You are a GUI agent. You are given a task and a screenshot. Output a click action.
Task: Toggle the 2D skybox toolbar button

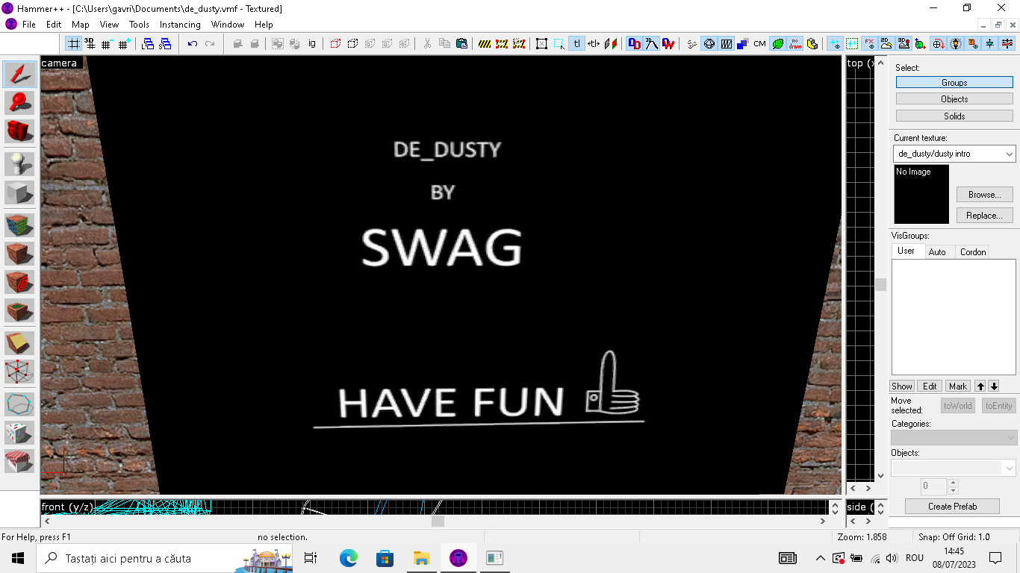(886, 44)
